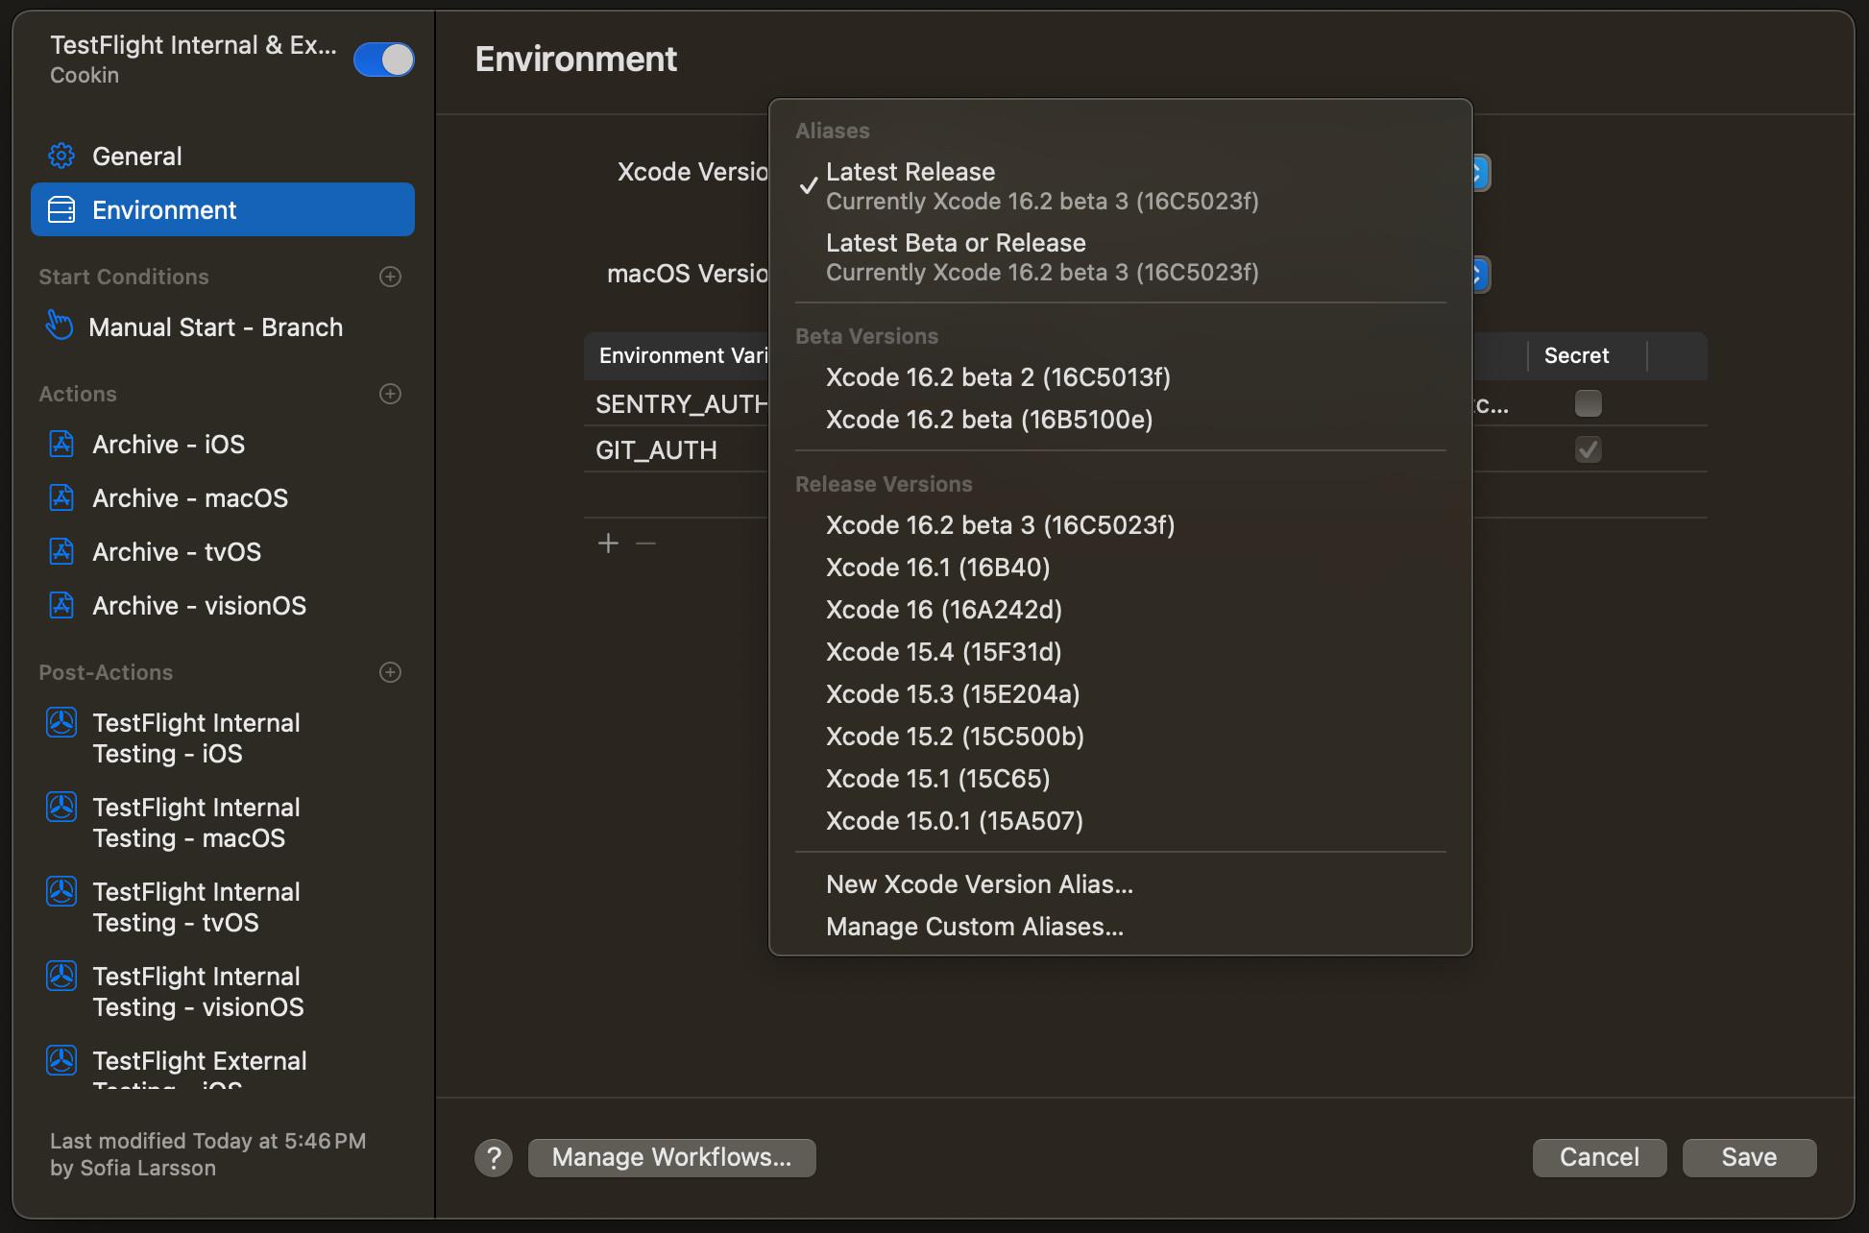Click the Environment sidebar icon
Image resolution: width=1869 pixels, height=1233 pixels.
click(61, 209)
